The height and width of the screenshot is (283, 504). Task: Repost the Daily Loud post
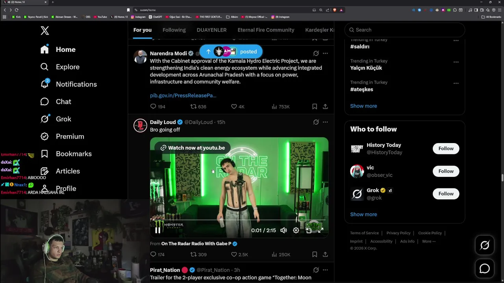198,255
